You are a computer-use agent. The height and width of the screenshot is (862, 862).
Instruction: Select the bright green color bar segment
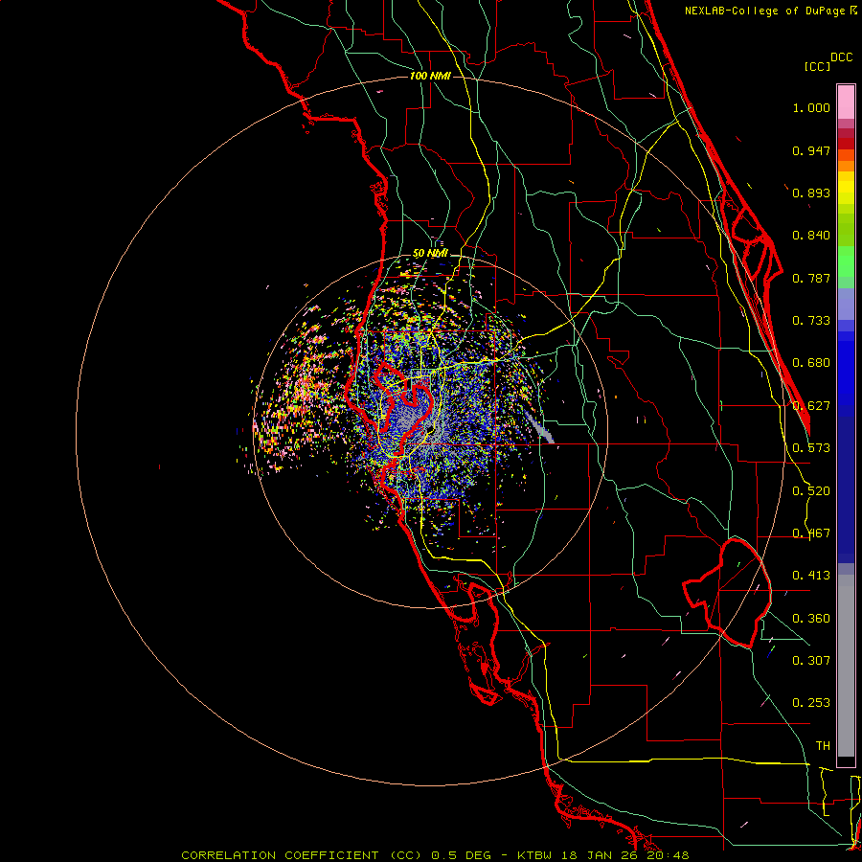point(846,261)
